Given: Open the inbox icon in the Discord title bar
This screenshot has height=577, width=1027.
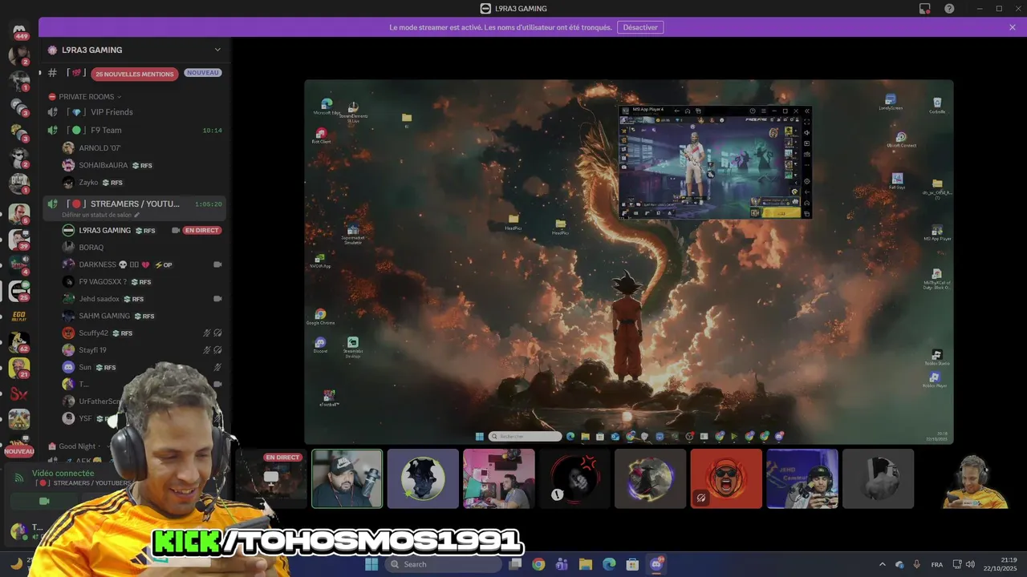Looking at the screenshot, I should click(925, 9).
